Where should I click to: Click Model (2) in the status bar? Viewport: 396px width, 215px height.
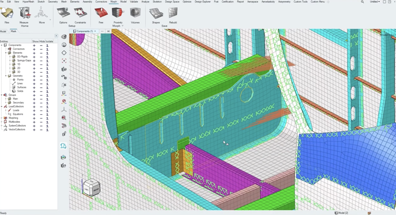coord(341,213)
